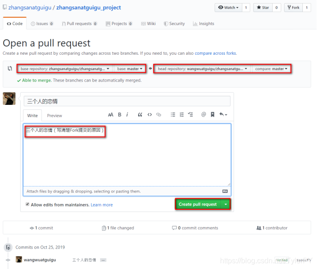Open the zhangsanatguigu owner link
This screenshot has height=269, width=317.
30,7
